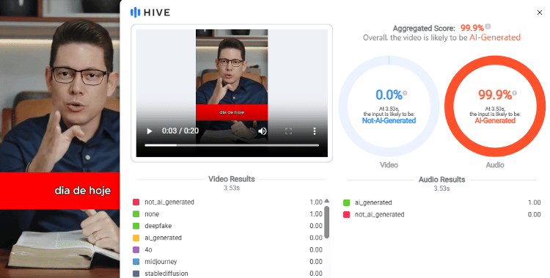Click the 0:03 / 0:20 time display

180,131
